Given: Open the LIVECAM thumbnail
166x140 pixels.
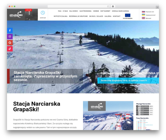Looking at the screenshot, I should click(x=31, y=15).
